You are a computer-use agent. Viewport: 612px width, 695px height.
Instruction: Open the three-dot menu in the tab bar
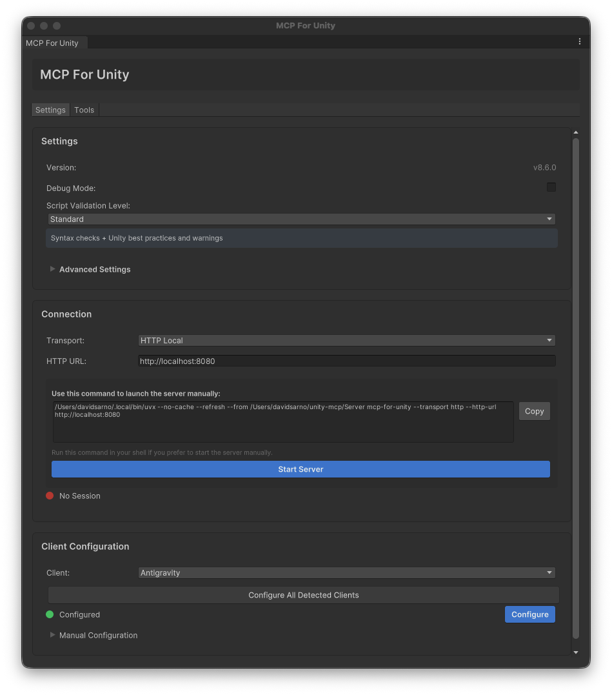(x=579, y=41)
